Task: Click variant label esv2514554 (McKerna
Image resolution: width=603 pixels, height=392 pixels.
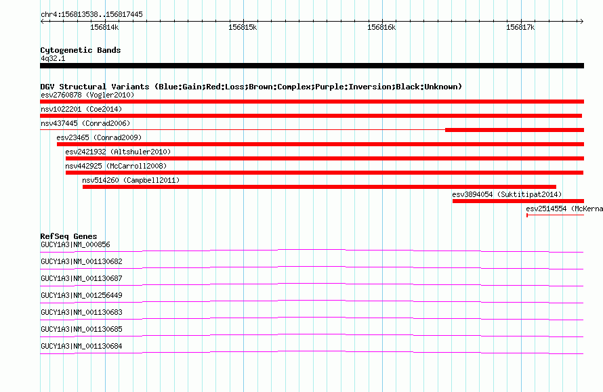Action: coord(564,209)
